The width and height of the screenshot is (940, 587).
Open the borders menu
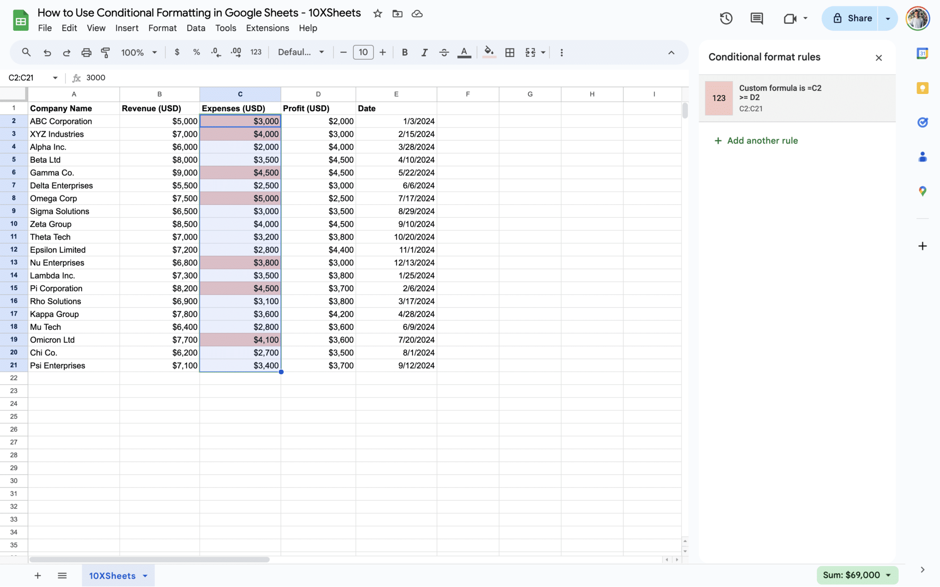[x=509, y=52]
